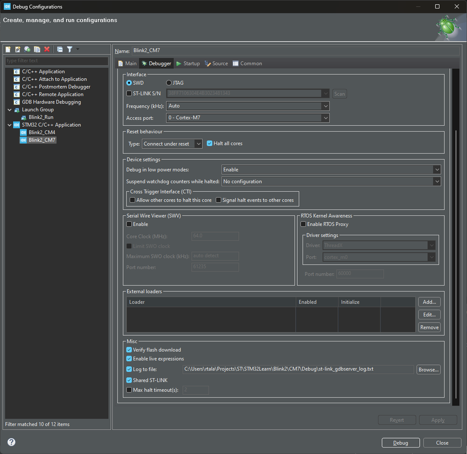Uncheck the Halt all cores checkbox
Image resolution: width=467 pixels, height=454 pixels.
210,144
